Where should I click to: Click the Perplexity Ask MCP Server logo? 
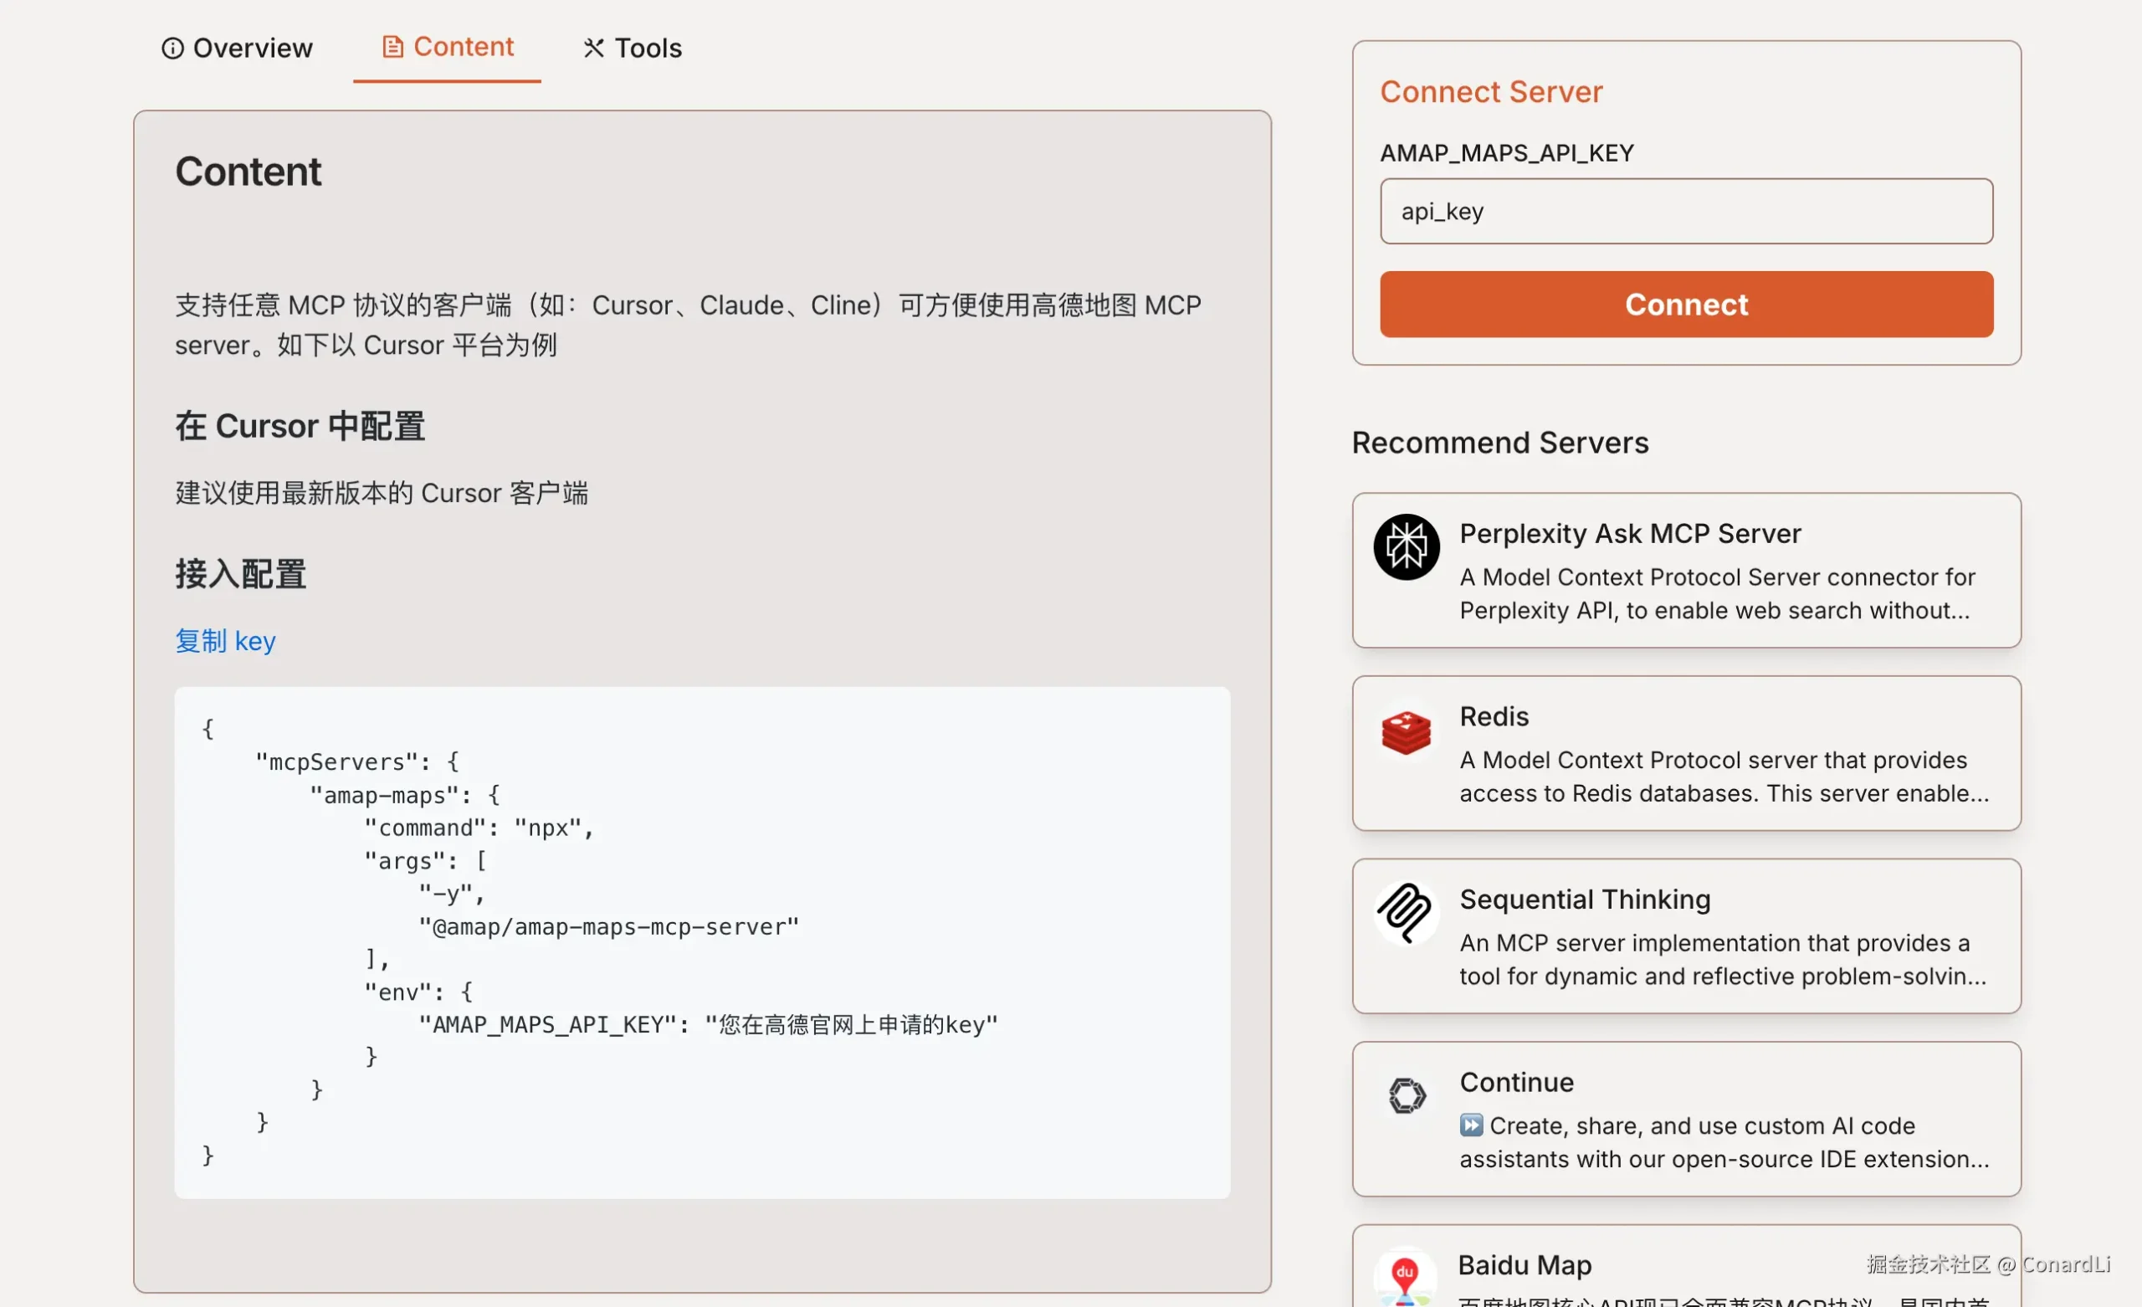pos(1406,547)
